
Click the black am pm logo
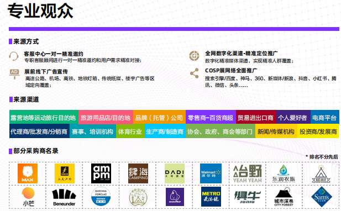pyautogui.click(x=101, y=173)
